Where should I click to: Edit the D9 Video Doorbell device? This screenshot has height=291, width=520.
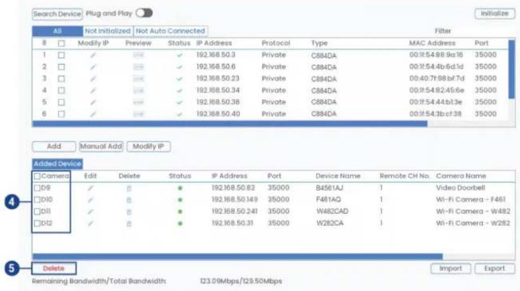click(x=90, y=188)
